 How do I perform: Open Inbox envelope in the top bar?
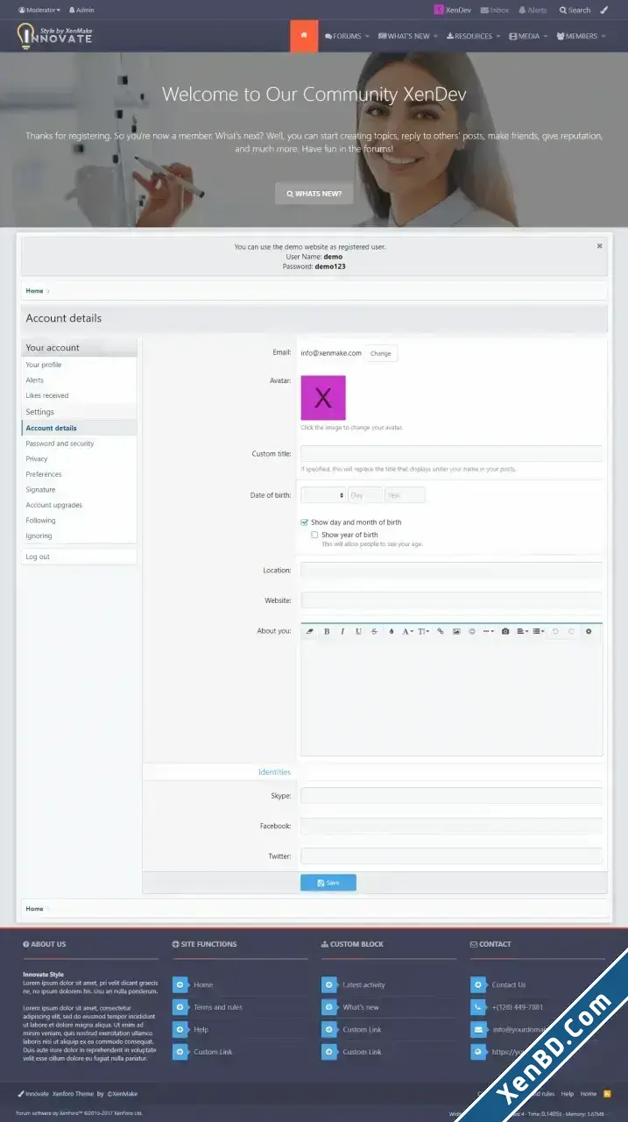point(495,11)
